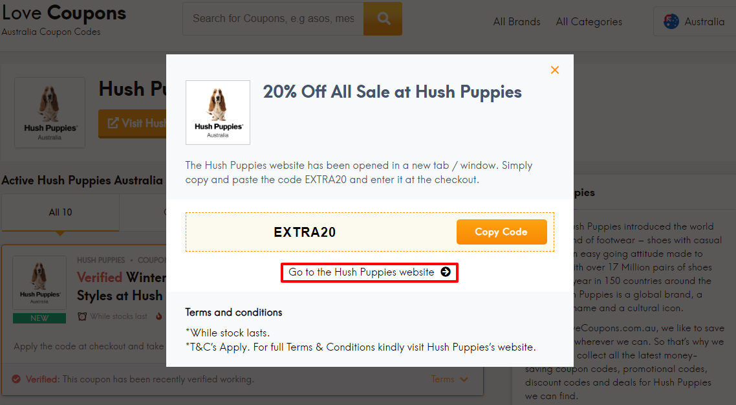The width and height of the screenshot is (736, 405).
Task: Open the All Brands menu
Action: click(x=516, y=21)
